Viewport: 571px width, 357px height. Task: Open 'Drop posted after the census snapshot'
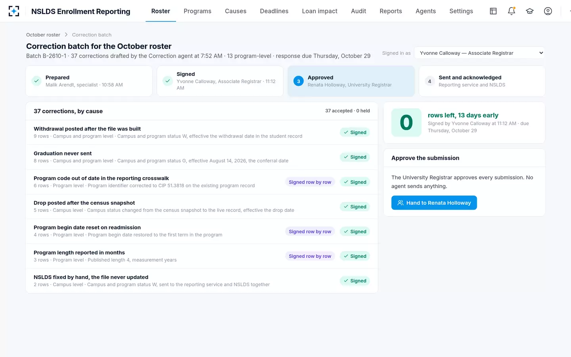coord(202,207)
